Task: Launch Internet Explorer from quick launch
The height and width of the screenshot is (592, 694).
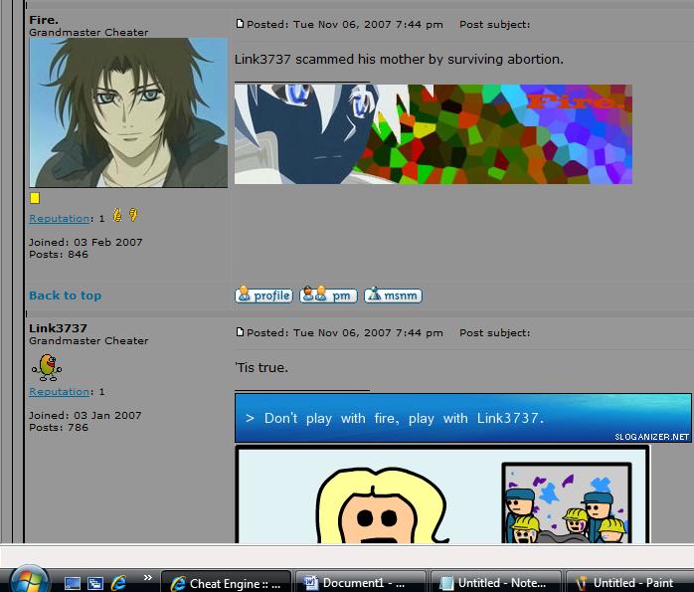Action: coord(118,583)
